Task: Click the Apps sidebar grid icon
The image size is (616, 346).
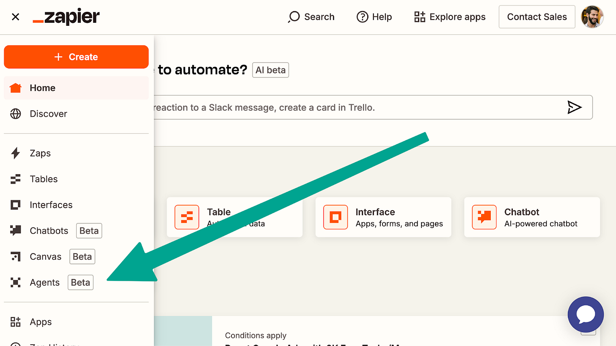Action: tap(16, 322)
